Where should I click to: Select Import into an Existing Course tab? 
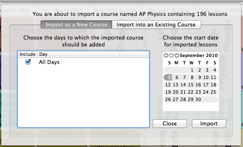click(156, 25)
